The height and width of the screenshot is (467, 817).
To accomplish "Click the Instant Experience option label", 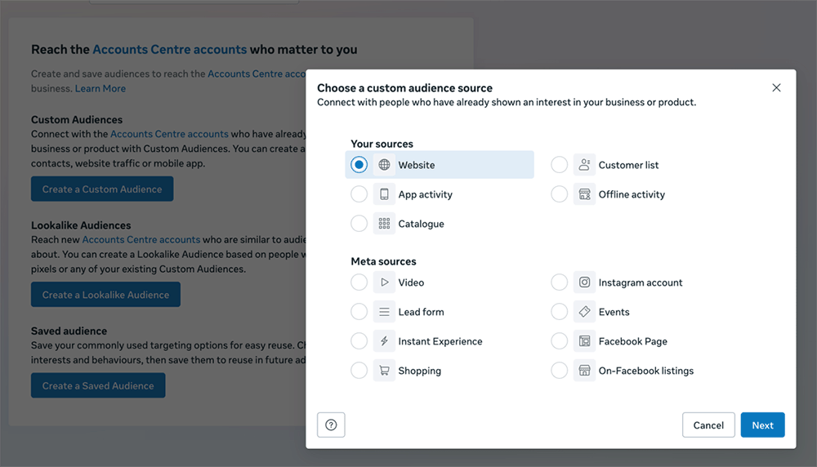I will click(x=440, y=341).
